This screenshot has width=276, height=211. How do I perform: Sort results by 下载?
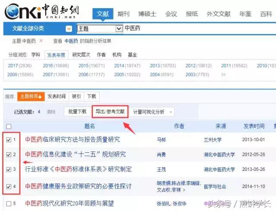coord(92,97)
